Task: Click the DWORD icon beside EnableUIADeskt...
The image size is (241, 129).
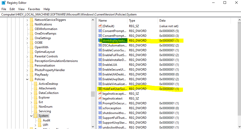Action: (100, 74)
